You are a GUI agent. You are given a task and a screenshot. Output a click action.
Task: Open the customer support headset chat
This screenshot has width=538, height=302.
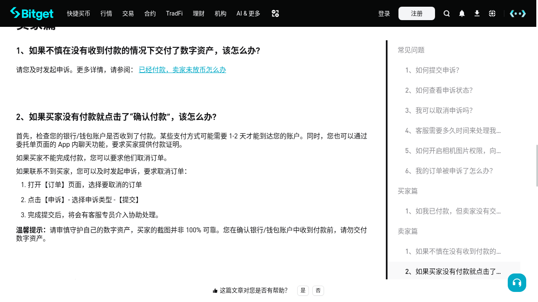click(x=517, y=283)
